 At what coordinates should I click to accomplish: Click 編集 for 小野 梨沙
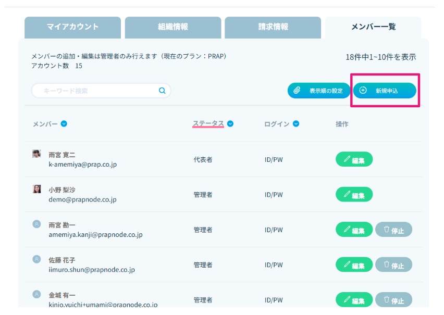point(354,195)
